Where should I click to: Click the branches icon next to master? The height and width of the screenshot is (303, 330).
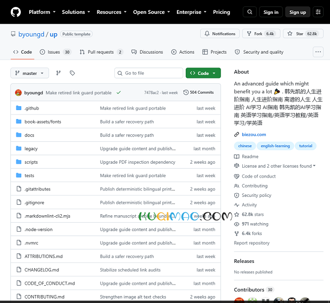(x=58, y=73)
